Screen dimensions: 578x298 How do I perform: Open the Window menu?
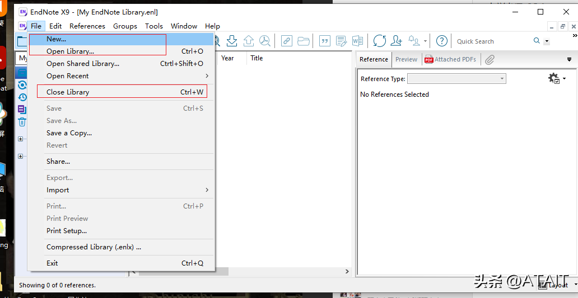click(x=184, y=26)
